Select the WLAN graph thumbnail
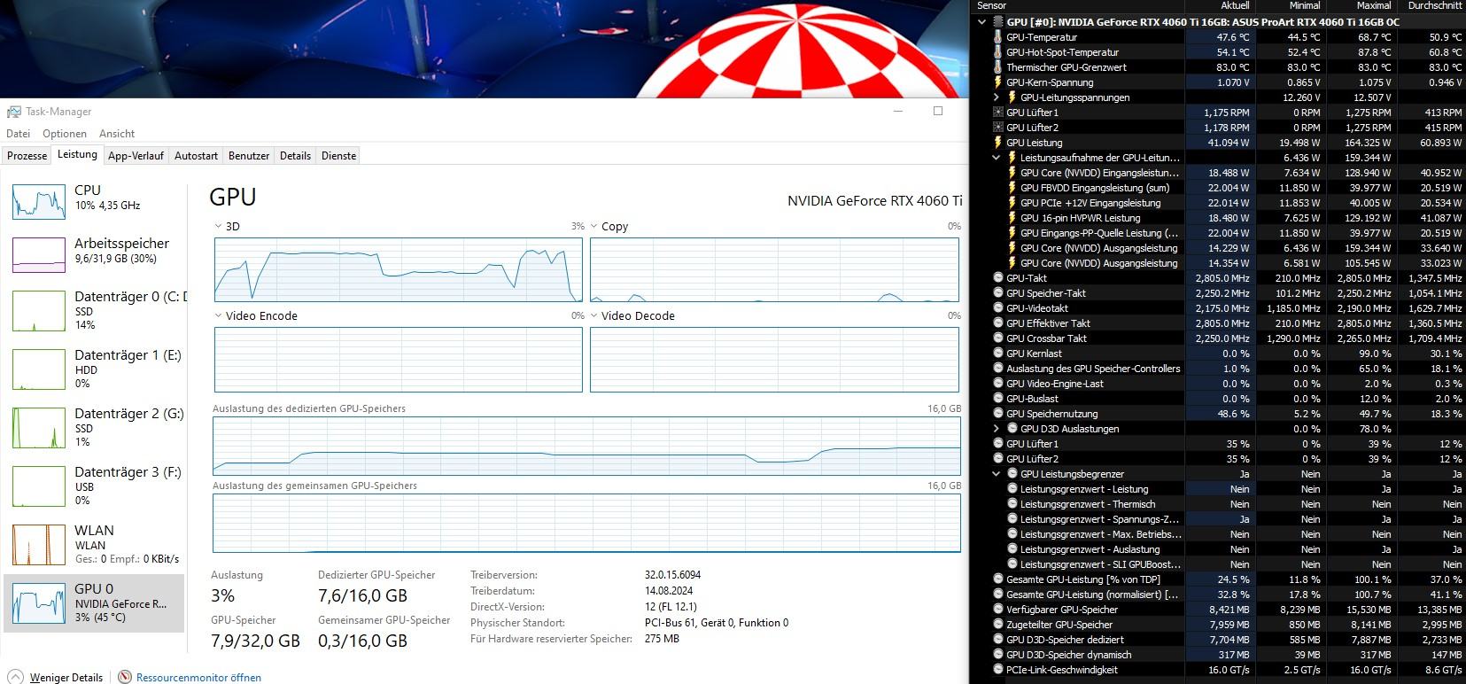The image size is (1466, 684). coord(39,545)
